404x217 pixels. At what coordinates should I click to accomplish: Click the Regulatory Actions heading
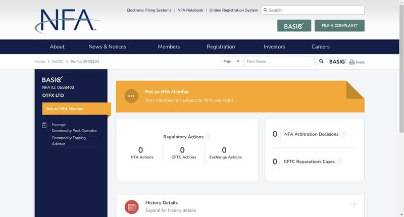pyautogui.click(x=183, y=137)
